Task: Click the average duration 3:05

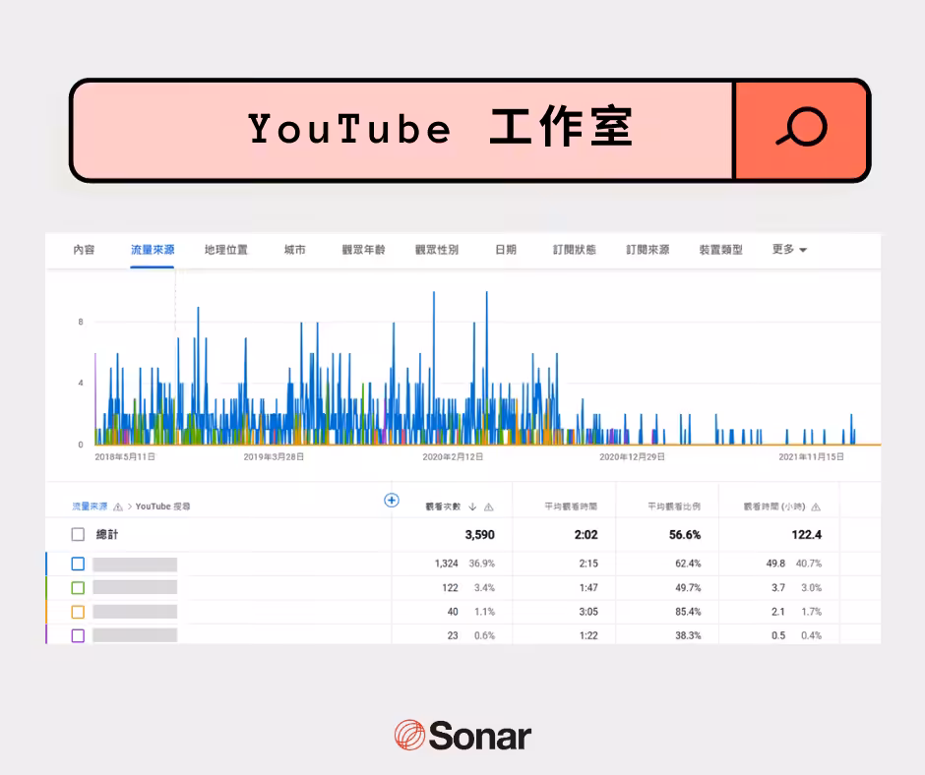Action: (588, 612)
